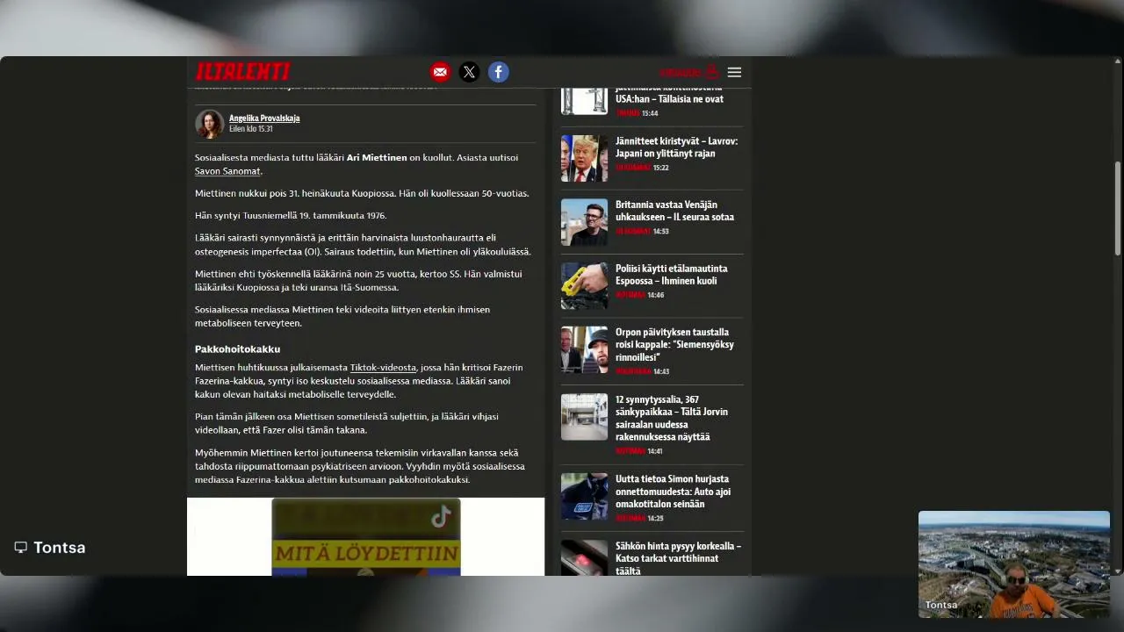Open thumbnail for the Jorvi hospital story
This screenshot has width=1124, height=632.
(584, 417)
